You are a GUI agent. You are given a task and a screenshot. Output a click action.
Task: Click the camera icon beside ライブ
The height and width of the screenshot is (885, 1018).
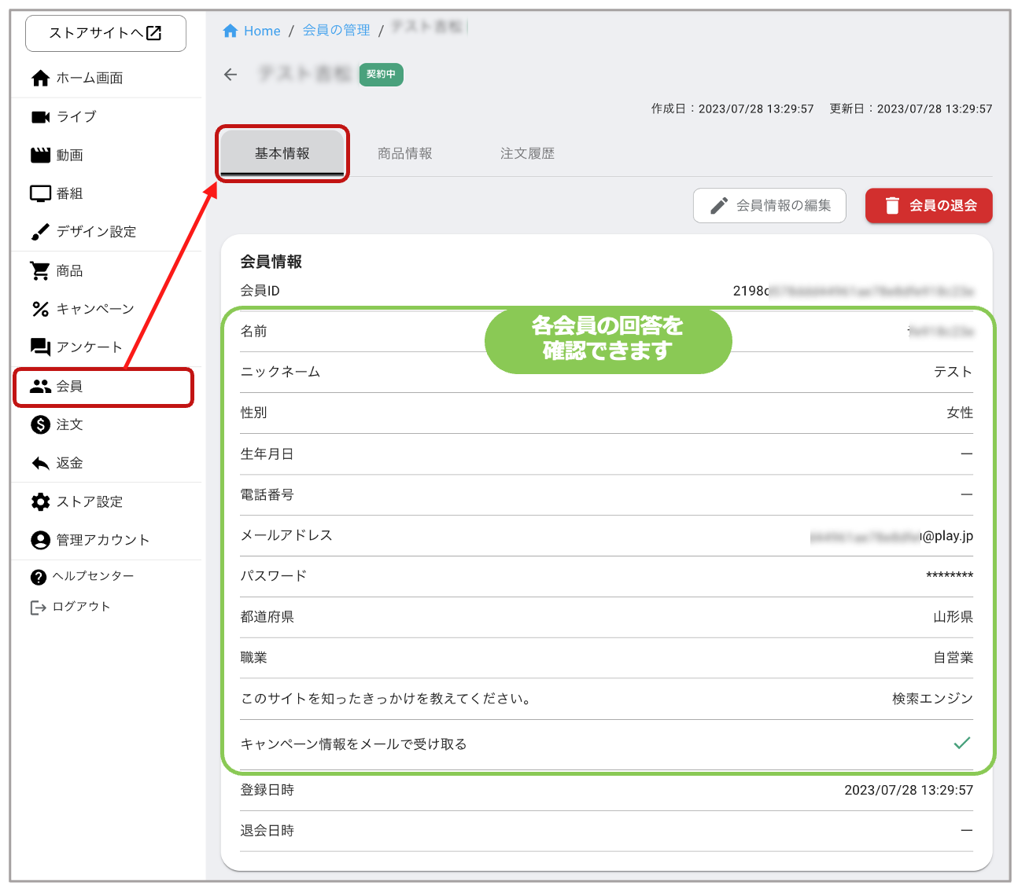(x=40, y=116)
